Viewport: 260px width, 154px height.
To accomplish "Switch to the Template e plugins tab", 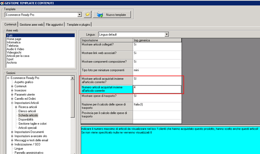I will (x=78, y=24).
